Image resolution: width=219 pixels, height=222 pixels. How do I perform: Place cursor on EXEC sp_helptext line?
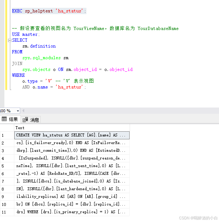click(49, 11)
